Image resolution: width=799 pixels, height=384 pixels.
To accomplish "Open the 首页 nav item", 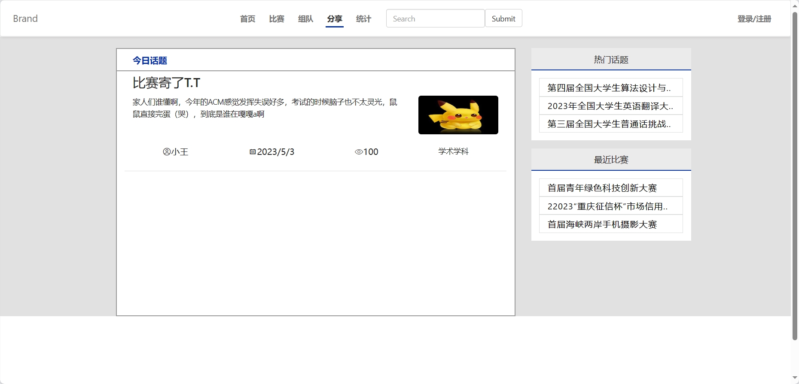I will 247,19.
